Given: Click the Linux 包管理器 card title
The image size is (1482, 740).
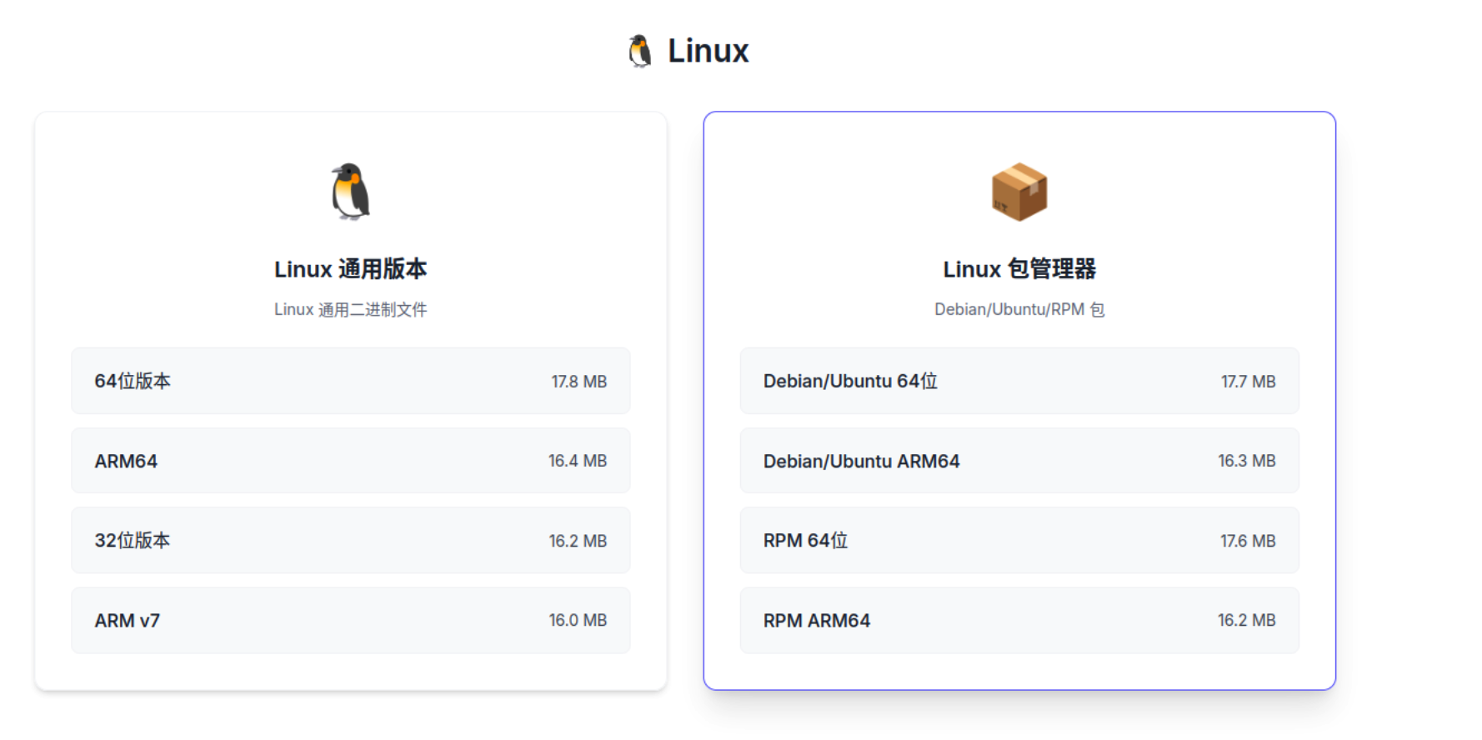Looking at the screenshot, I should (1019, 269).
